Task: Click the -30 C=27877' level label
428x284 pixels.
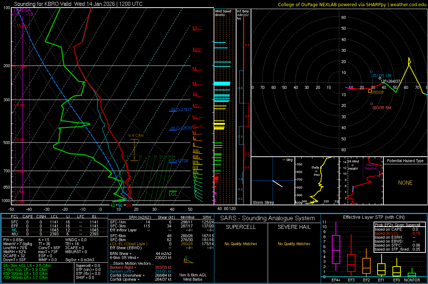Action: [x=181, y=110]
